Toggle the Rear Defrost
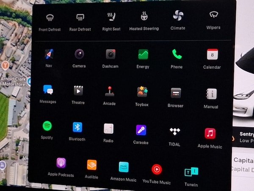This screenshot has width=254, height=191. tap(80, 18)
